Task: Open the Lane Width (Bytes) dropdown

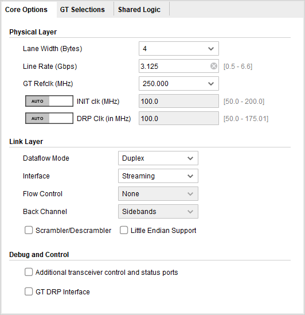Action: point(179,49)
